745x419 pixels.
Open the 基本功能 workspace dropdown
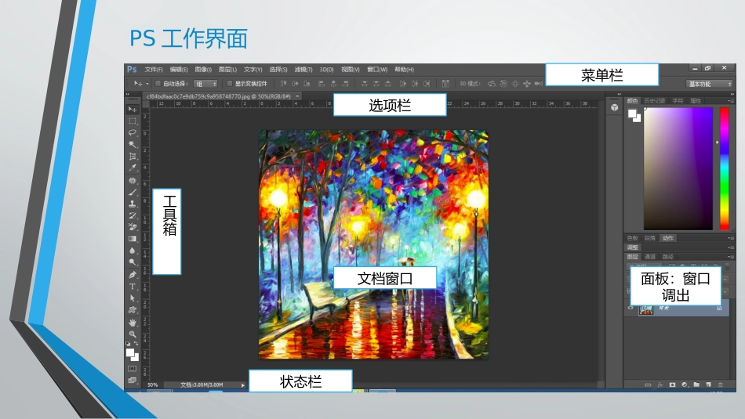point(710,84)
